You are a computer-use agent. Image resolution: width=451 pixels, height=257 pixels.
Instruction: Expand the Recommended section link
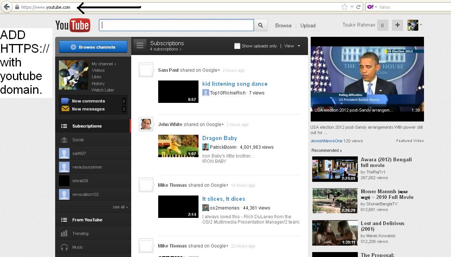pos(326,150)
